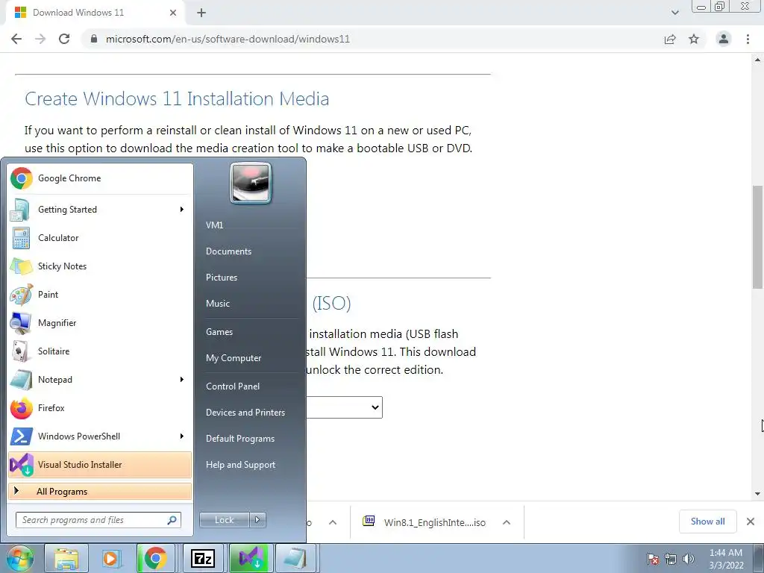The height and width of the screenshot is (573, 764).
Task: Select the Download Windows 11 tab
Action: pyautogui.click(x=95, y=13)
